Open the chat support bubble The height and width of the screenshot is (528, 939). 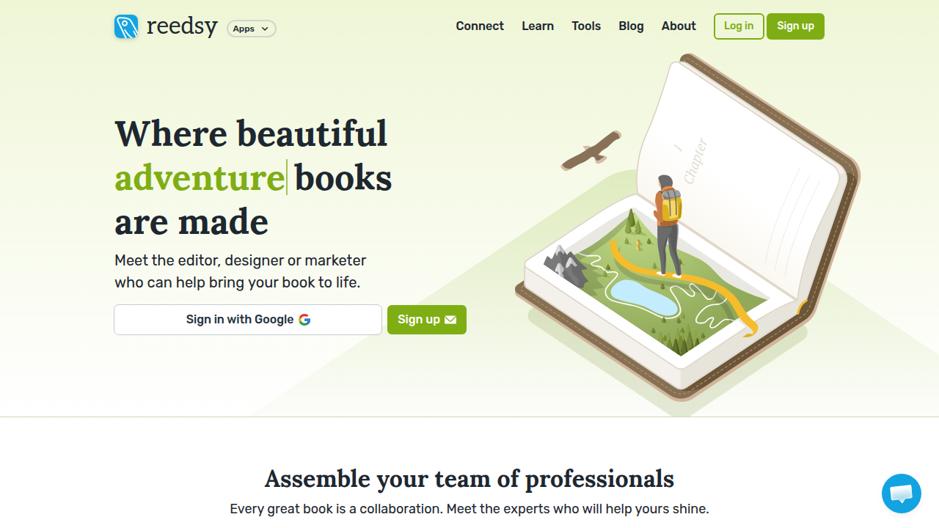[902, 494]
